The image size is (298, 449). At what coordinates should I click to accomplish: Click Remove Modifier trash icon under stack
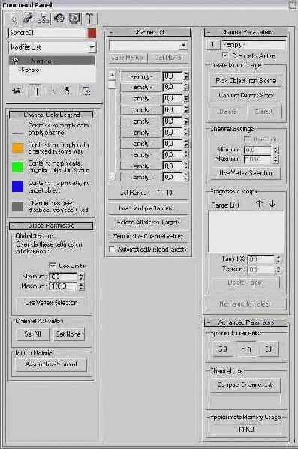coord(67,91)
